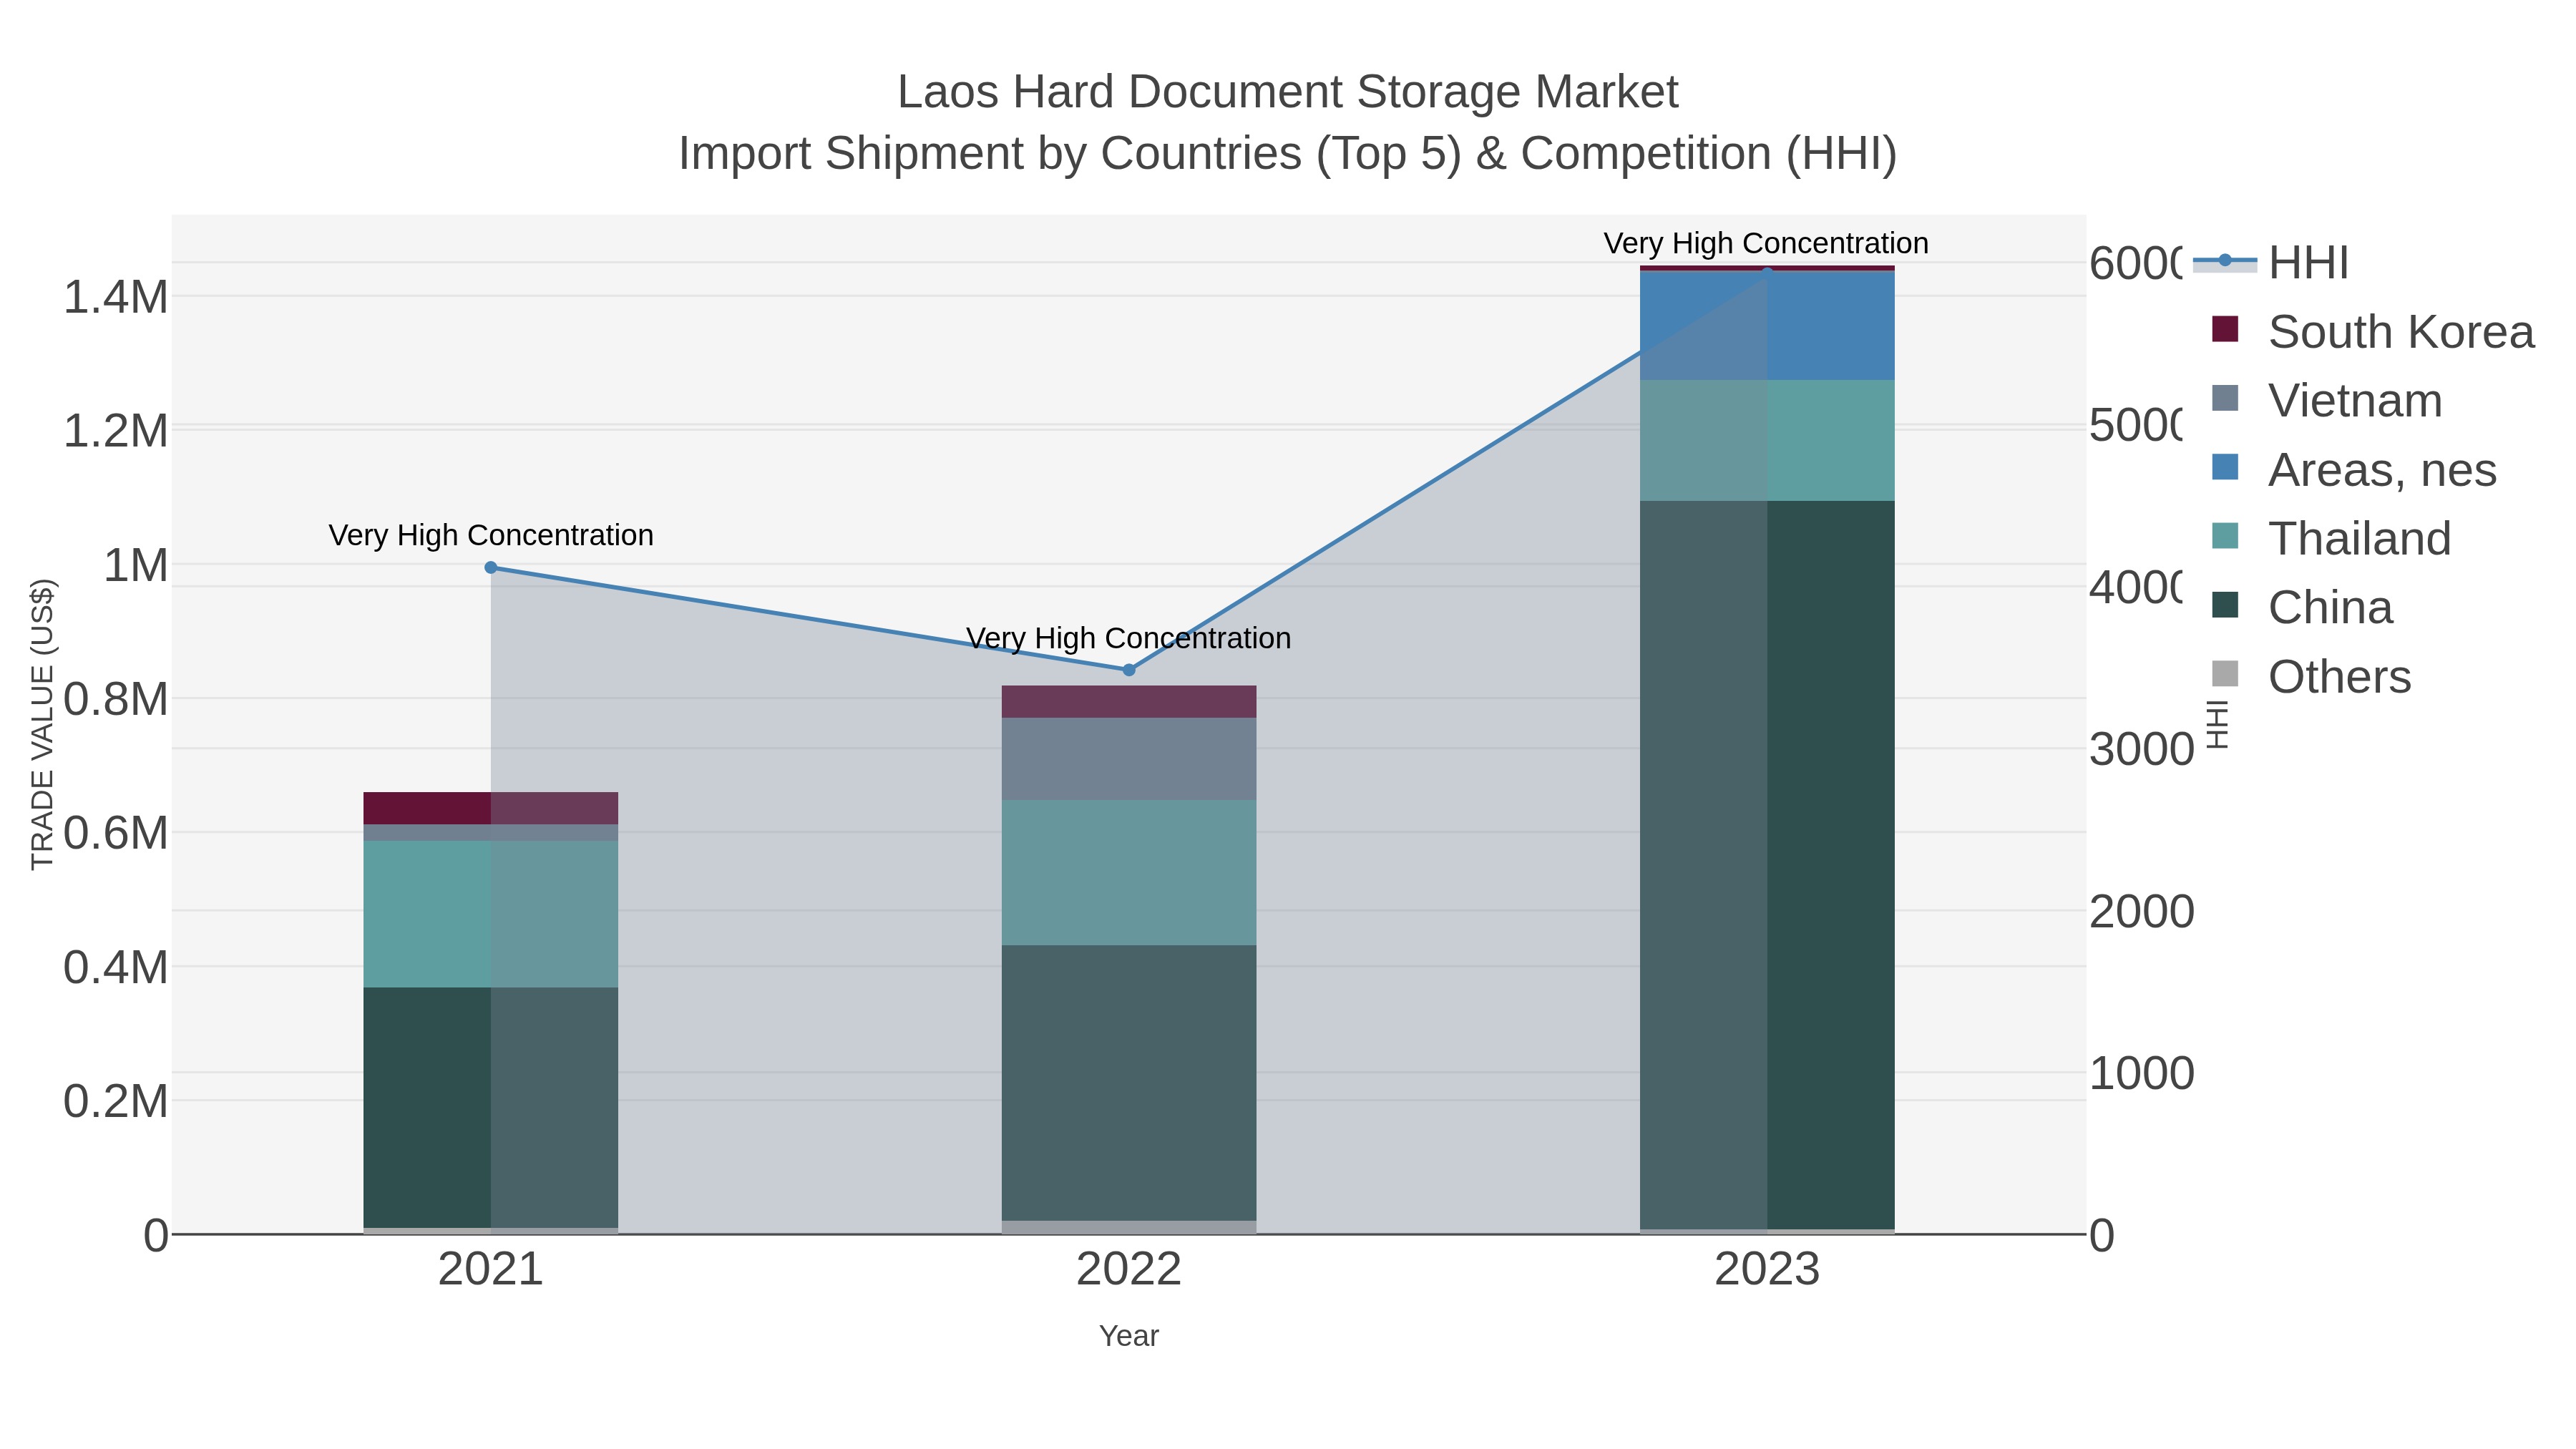Click the 1M y-axis tick label
This screenshot has height=1449, width=2576.
(x=136, y=565)
